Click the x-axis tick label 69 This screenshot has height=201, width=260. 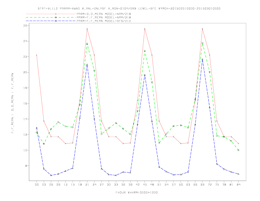tap(203, 185)
